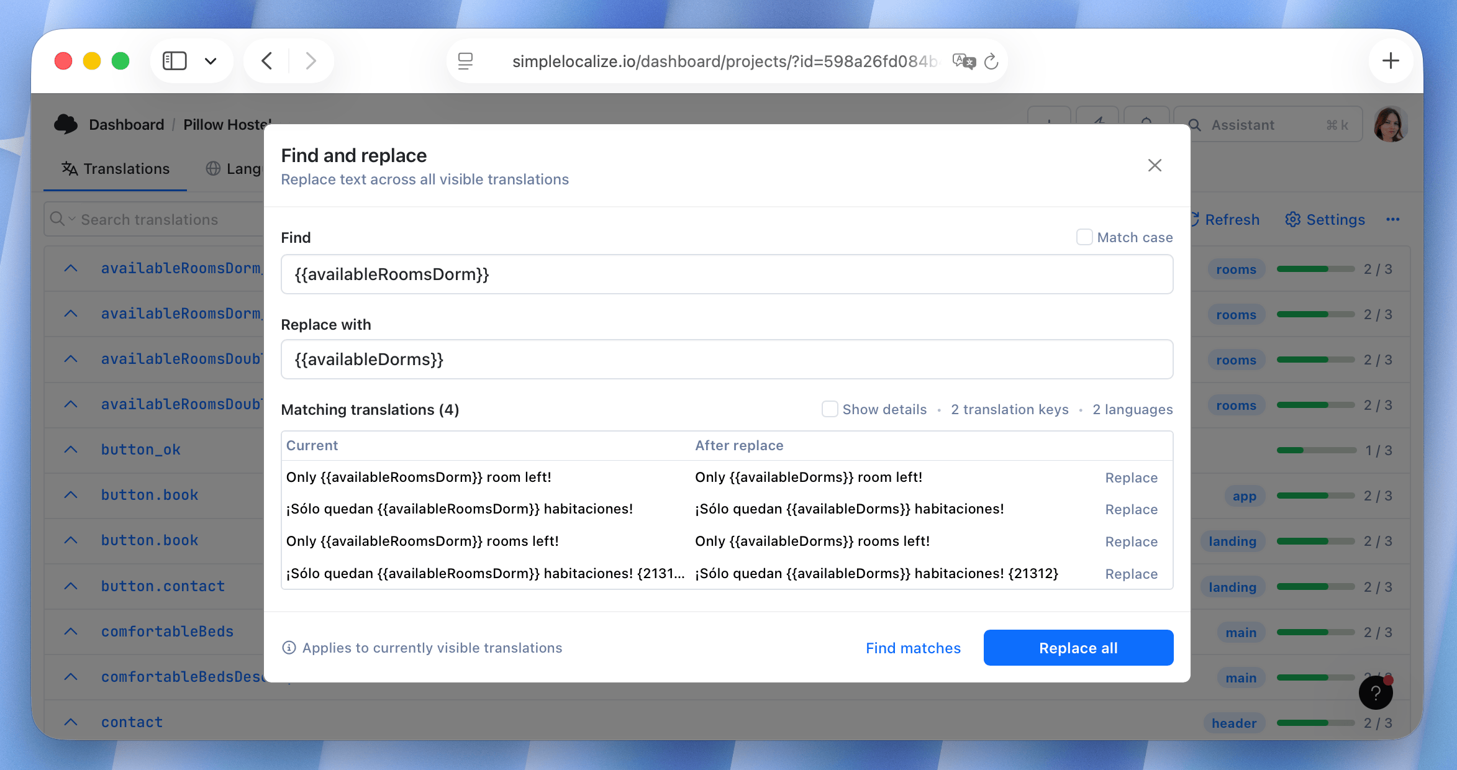Image resolution: width=1457 pixels, height=770 pixels.
Task: Click the SimpleLocalize cloud logo near Dashboard
Action: click(66, 124)
